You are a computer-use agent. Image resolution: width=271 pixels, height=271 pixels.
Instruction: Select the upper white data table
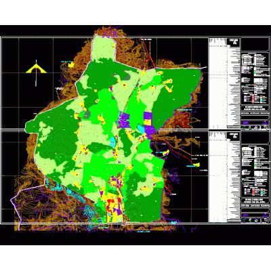click(224, 83)
